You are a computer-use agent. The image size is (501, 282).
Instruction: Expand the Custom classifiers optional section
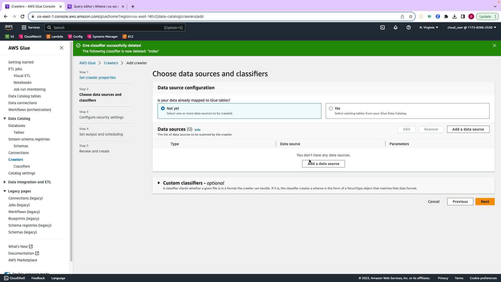coord(159,183)
